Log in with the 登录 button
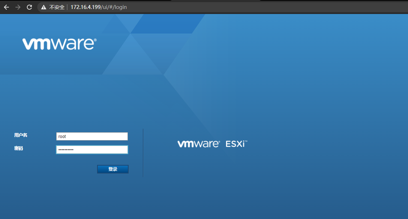This screenshot has width=408, height=219. point(113,169)
